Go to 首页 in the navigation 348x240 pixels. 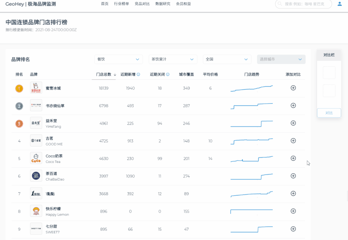(104, 4)
